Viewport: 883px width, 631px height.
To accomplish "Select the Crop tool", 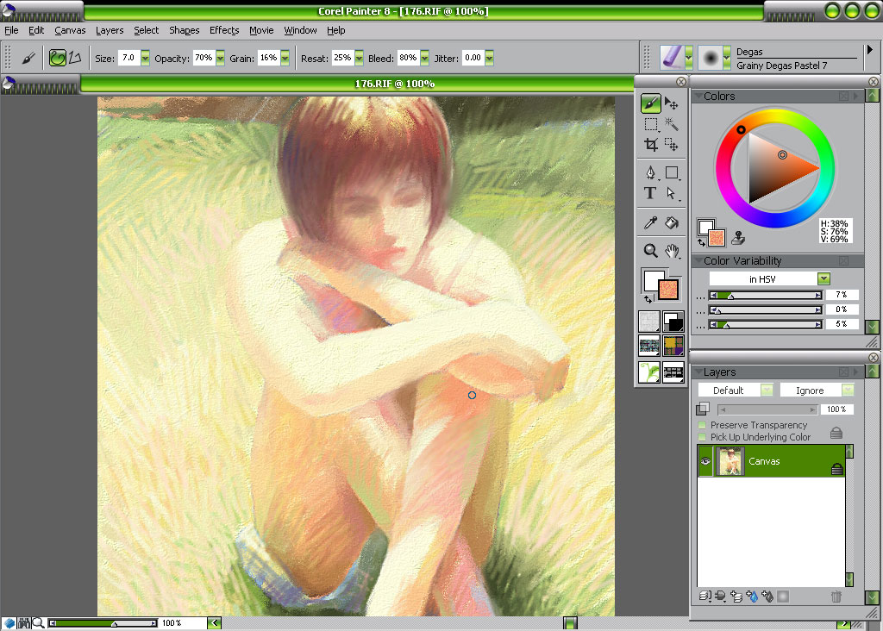I will pos(651,145).
